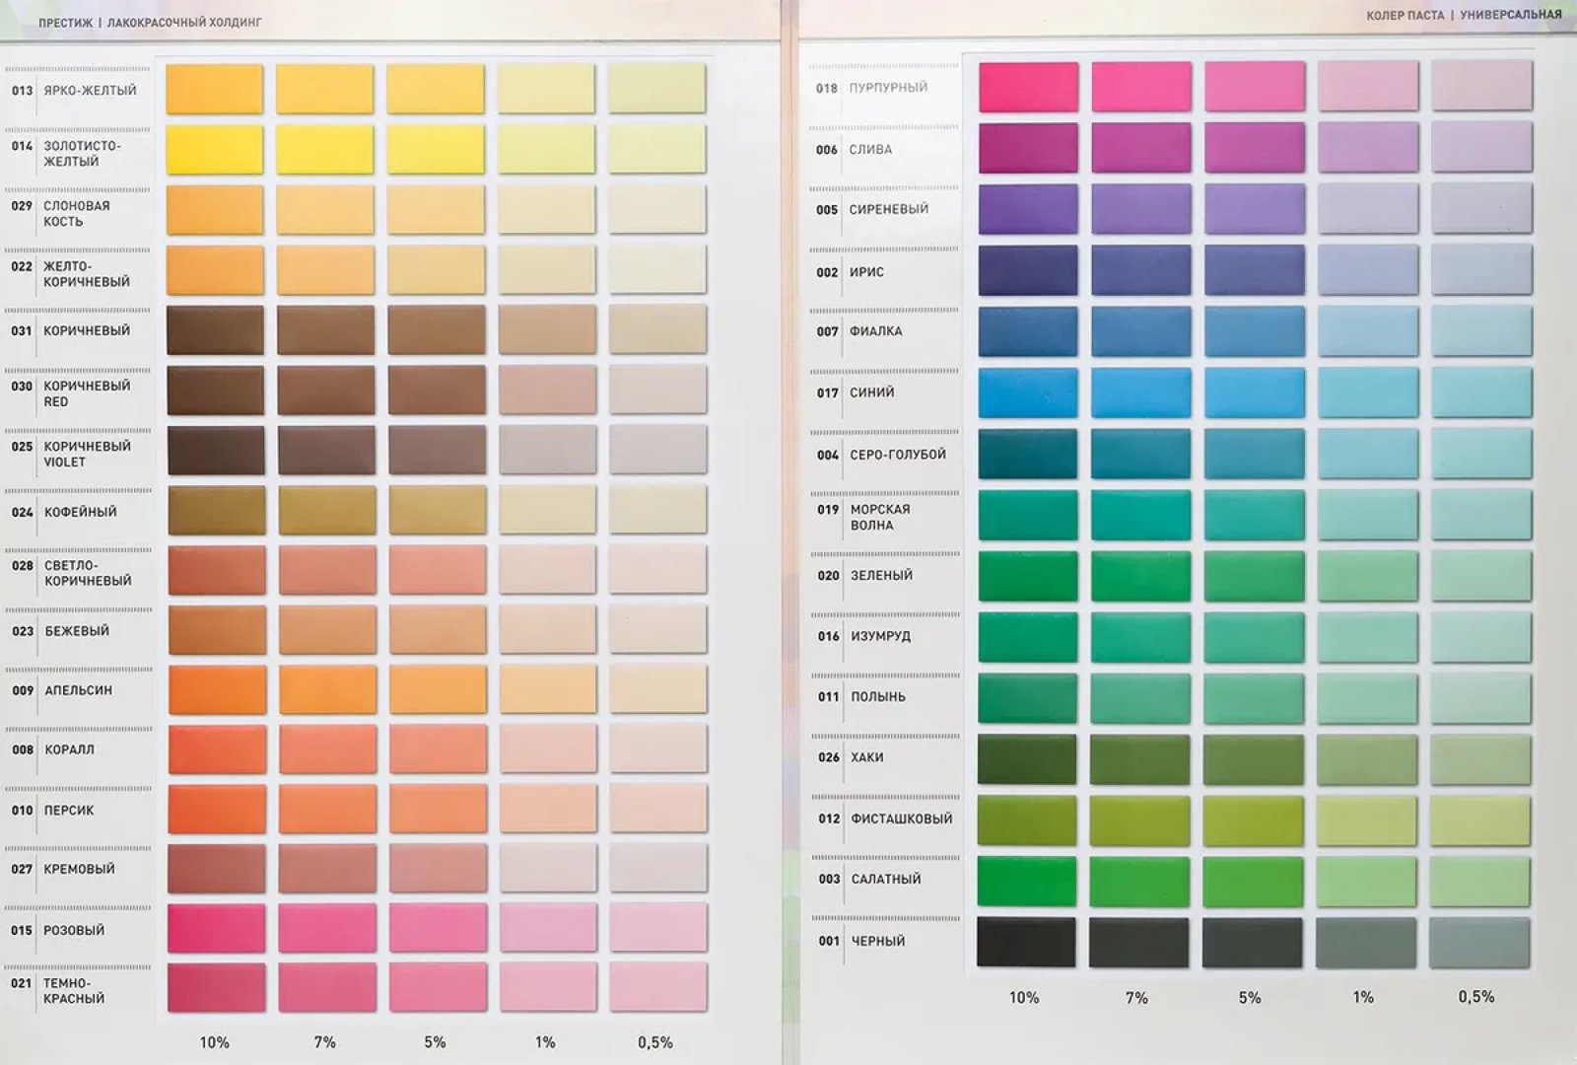Select the 0,5% Темно-красный swatch
This screenshot has width=1577, height=1065.
658,987
